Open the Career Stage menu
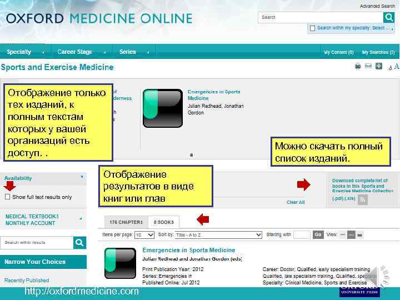Screen dimensions: 400x300 [x=81, y=52]
